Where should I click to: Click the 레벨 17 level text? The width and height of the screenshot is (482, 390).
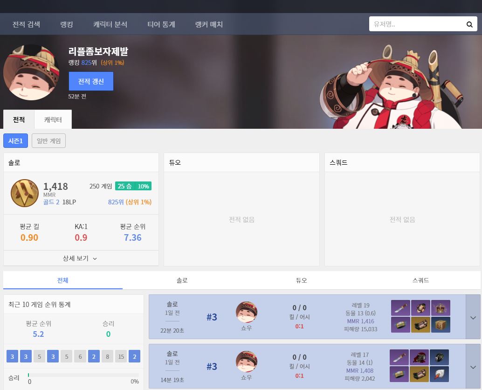pos(360,355)
